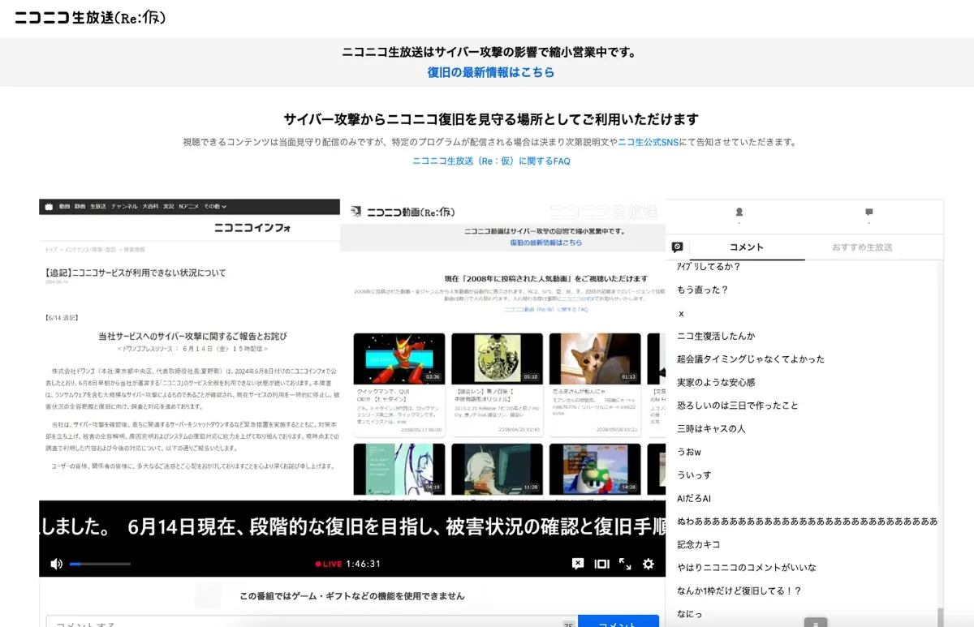
Task: Select the comment 実家のような安心感
Action: pos(716,382)
